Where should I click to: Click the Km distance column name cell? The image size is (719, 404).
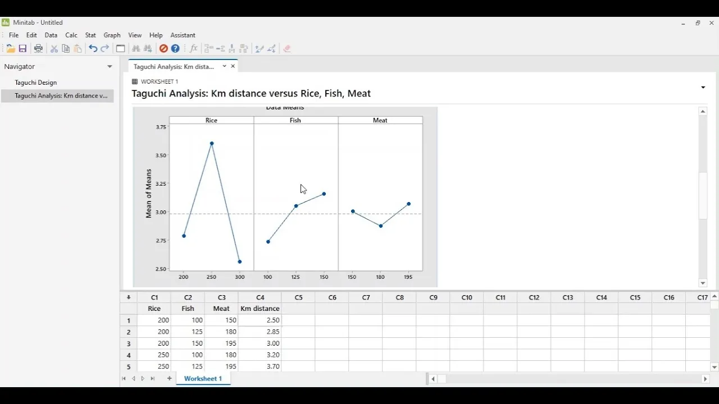tap(260, 309)
